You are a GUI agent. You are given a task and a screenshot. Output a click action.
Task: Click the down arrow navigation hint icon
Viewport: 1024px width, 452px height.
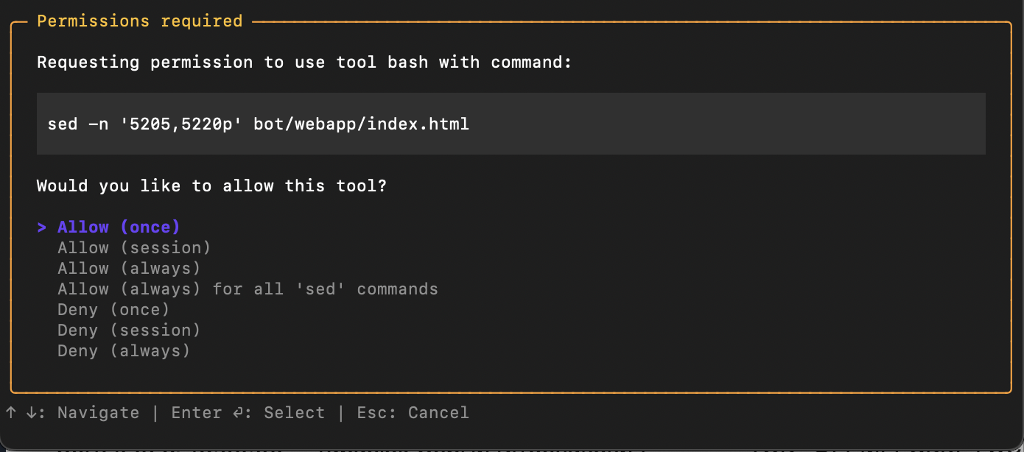point(31,412)
